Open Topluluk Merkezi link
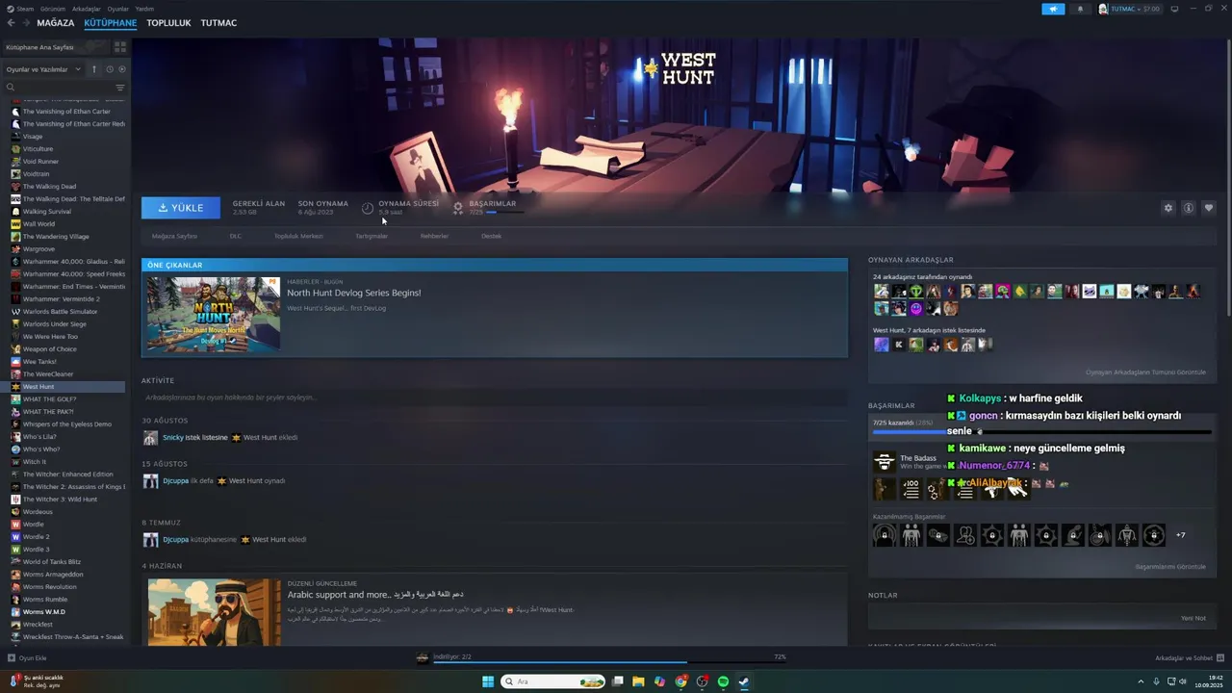Image resolution: width=1232 pixels, height=693 pixels. click(x=298, y=236)
